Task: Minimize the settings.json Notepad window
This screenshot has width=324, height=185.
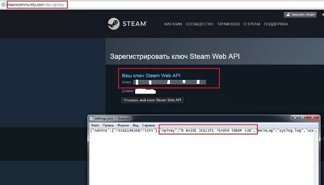Action: tap(295, 118)
